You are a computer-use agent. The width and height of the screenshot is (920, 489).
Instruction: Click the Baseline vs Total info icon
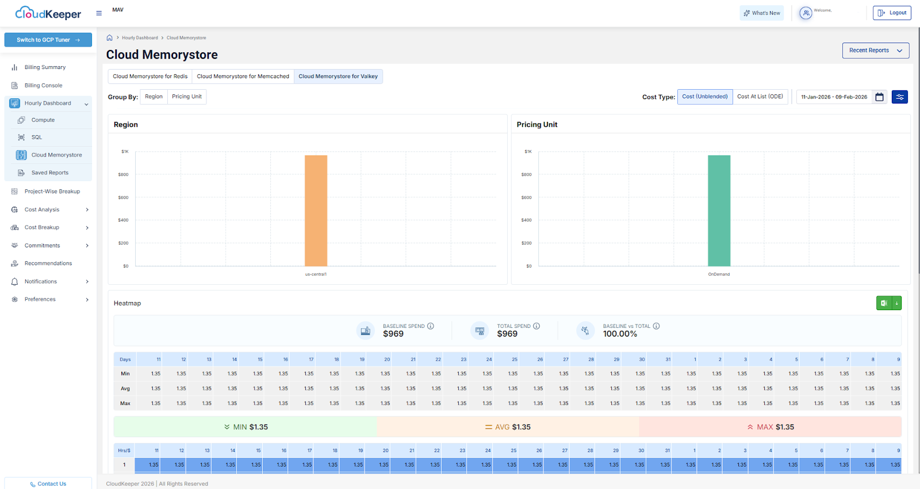click(656, 326)
